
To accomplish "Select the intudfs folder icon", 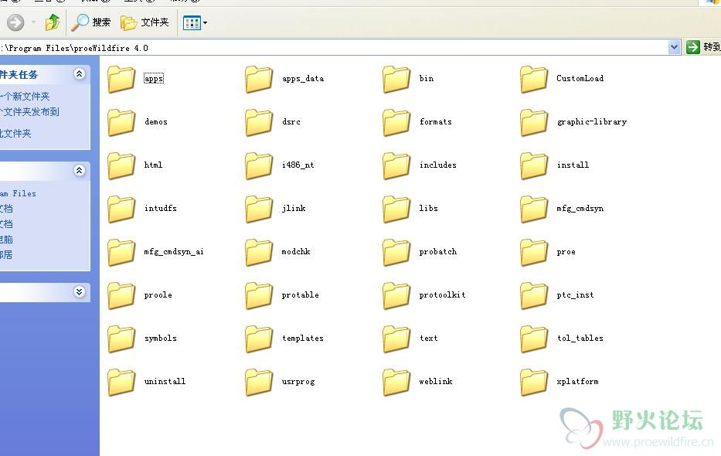I will click(121, 209).
